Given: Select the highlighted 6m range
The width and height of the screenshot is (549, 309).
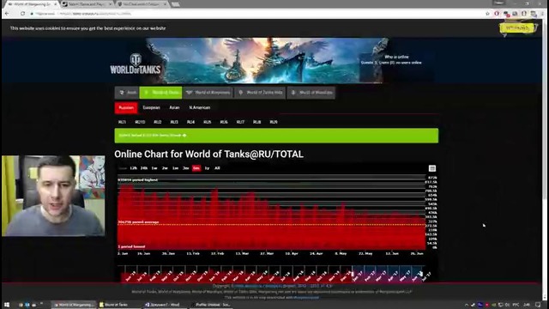Looking at the screenshot, I should [196, 168].
